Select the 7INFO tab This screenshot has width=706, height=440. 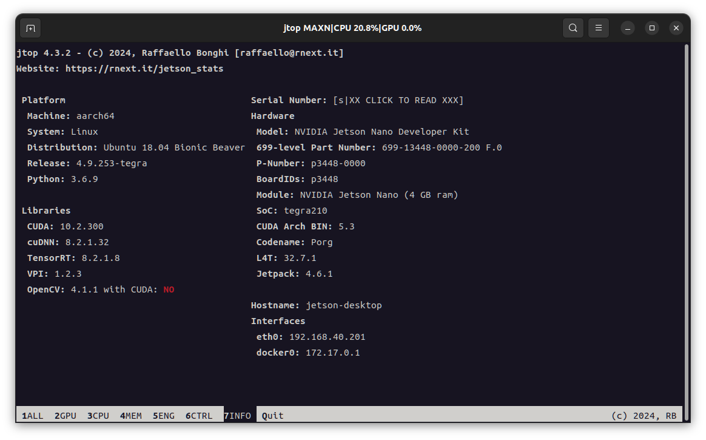point(237,416)
